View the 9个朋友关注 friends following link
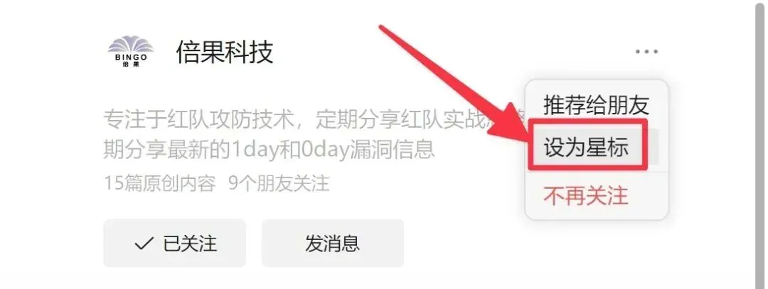 pos(279,183)
